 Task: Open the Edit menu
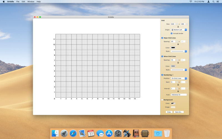23,2
